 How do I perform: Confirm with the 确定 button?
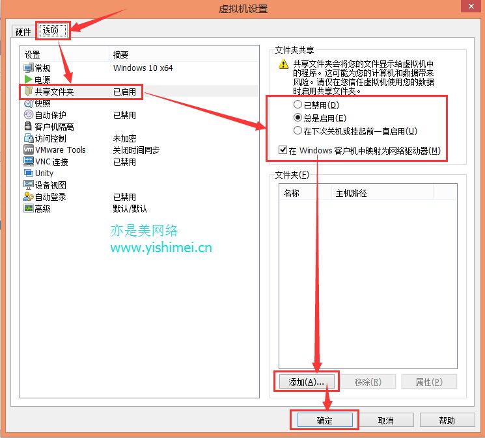325,420
